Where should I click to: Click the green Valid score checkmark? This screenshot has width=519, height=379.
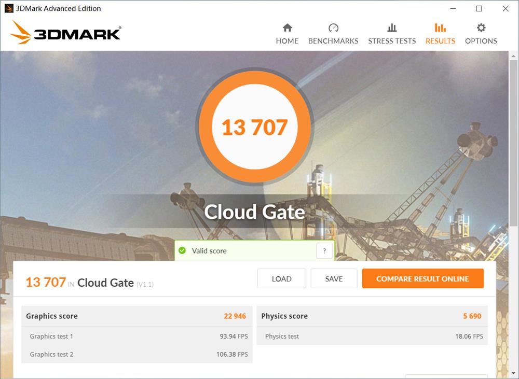click(182, 251)
